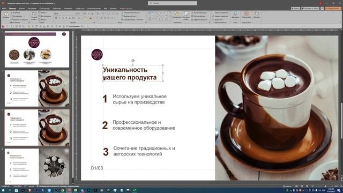
Task: Switch to the Design (Конструктор) tab
Action: coord(44,9)
